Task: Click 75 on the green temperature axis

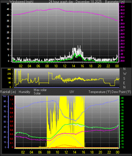Action: coord(122,107)
